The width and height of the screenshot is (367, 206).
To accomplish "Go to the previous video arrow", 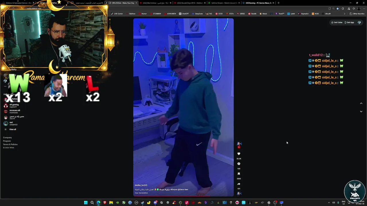I will 361,103.
